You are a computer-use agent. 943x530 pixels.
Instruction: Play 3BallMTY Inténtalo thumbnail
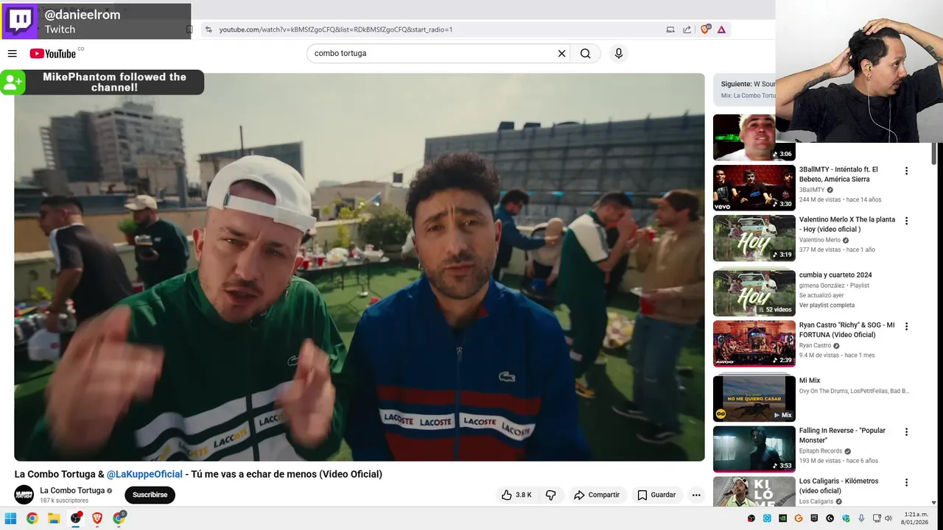click(x=754, y=188)
